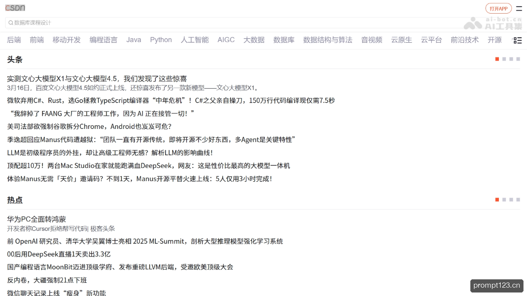The height and width of the screenshot is (296, 527).
Task: Read the LLM是初级程序员的外挂 article
Action: 110,153
